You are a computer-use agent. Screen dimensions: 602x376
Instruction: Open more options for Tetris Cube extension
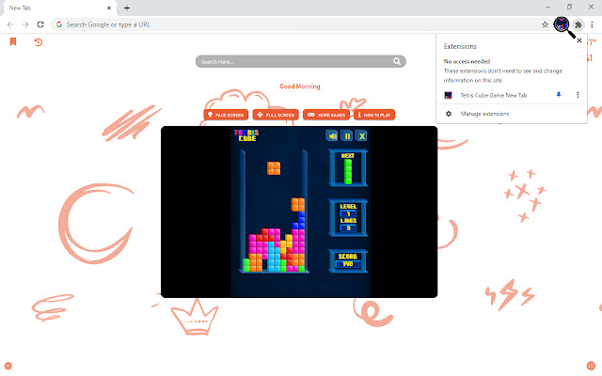(x=577, y=95)
